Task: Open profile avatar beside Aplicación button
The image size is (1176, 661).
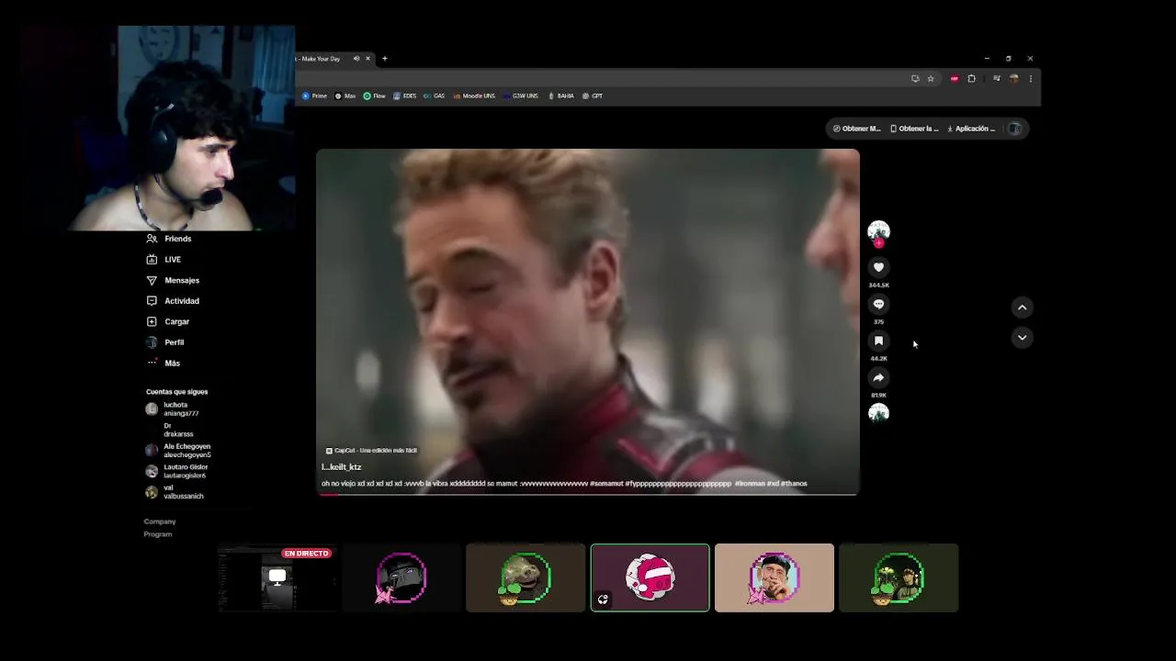Action: tap(1014, 129)
